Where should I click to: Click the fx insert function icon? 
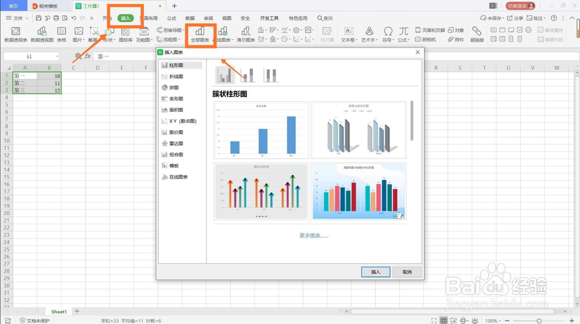[x=88, y=56]
